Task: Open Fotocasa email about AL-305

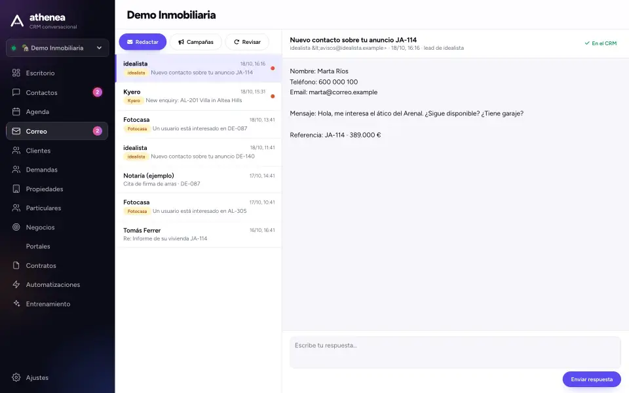Action: [199, 207]
